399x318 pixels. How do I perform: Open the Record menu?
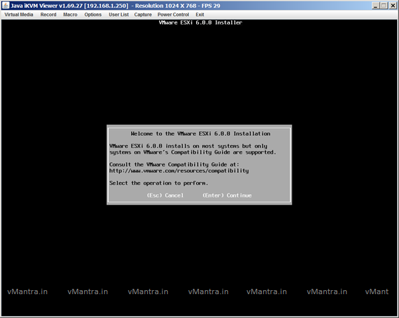[48, 15]
